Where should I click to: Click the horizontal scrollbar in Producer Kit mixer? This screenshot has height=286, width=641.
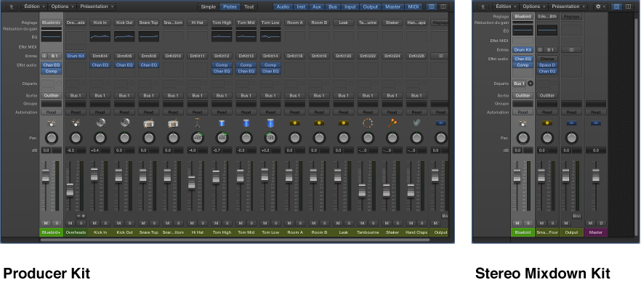click(x=235, y=240)
